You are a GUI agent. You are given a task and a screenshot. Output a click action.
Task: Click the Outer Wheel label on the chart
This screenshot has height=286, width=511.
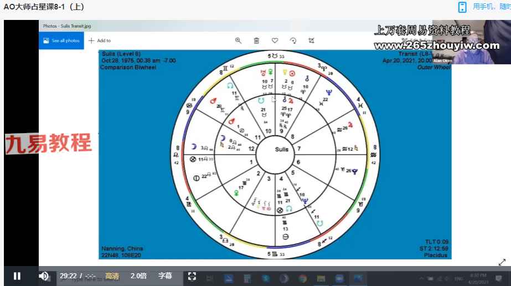(433, 67)
